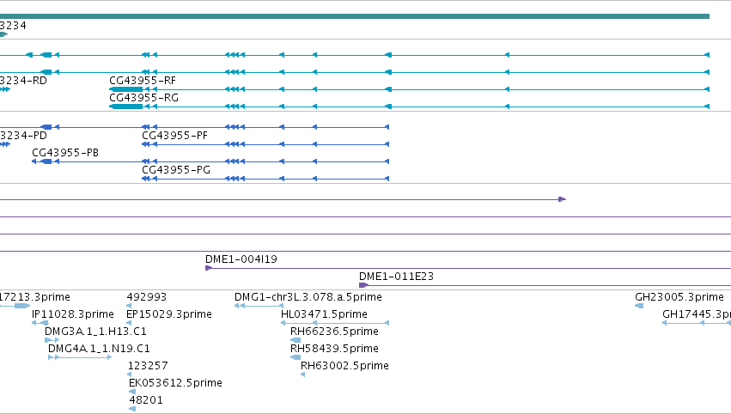731x414 pixels.
Task: Click the CG43955-RG thick exon block
Action: click(x=126, y=107)
